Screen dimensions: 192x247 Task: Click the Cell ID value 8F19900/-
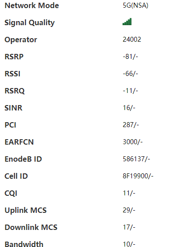138,176
